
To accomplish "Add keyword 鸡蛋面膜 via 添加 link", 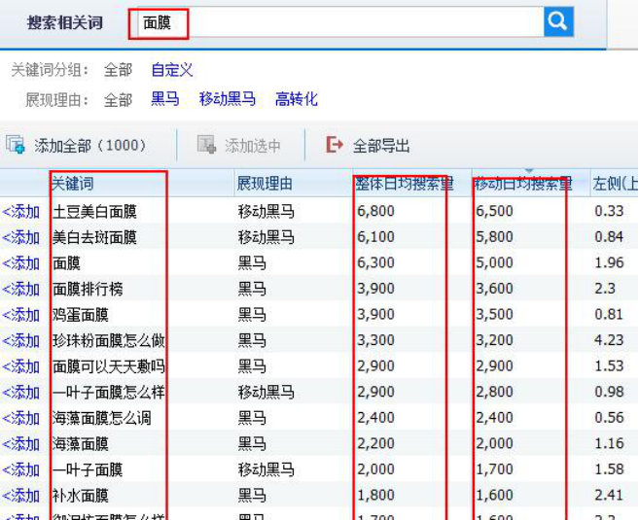I will (21, 315).
